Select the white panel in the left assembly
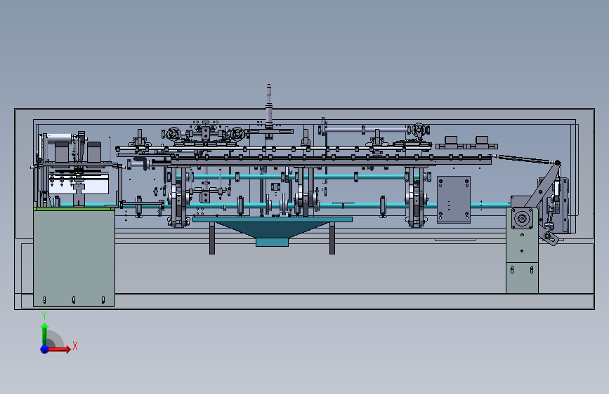The width and height of the screenshot is (609, 394). pos(79,184)
